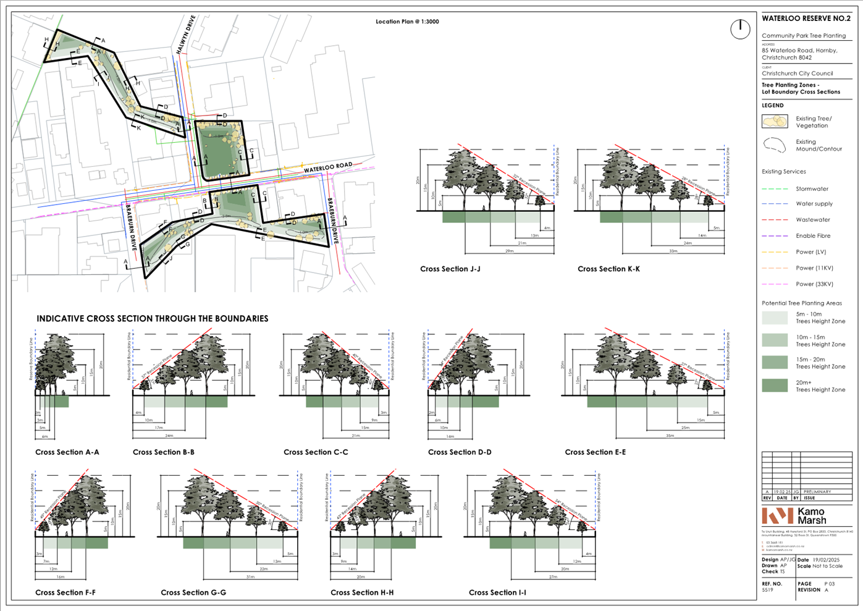The width and height of the screenshot is (863, 611).
Task: Click the Enable Fibre line legend sample
Action: tap(775, 236)
